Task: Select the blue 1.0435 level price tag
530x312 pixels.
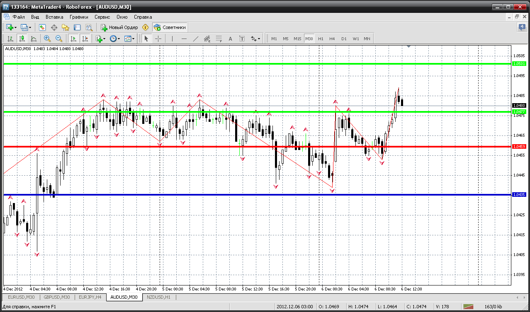Action: 519,194
